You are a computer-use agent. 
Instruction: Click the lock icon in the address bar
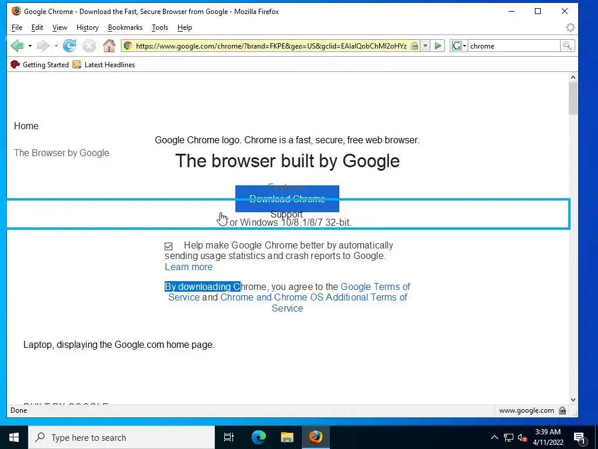tap(415, 46)
